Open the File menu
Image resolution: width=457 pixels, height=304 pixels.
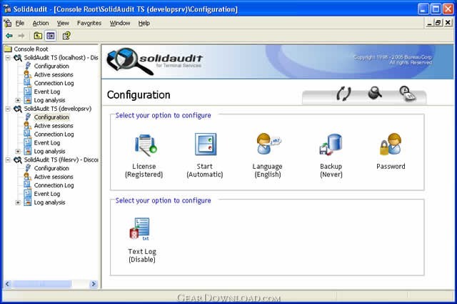20,23
